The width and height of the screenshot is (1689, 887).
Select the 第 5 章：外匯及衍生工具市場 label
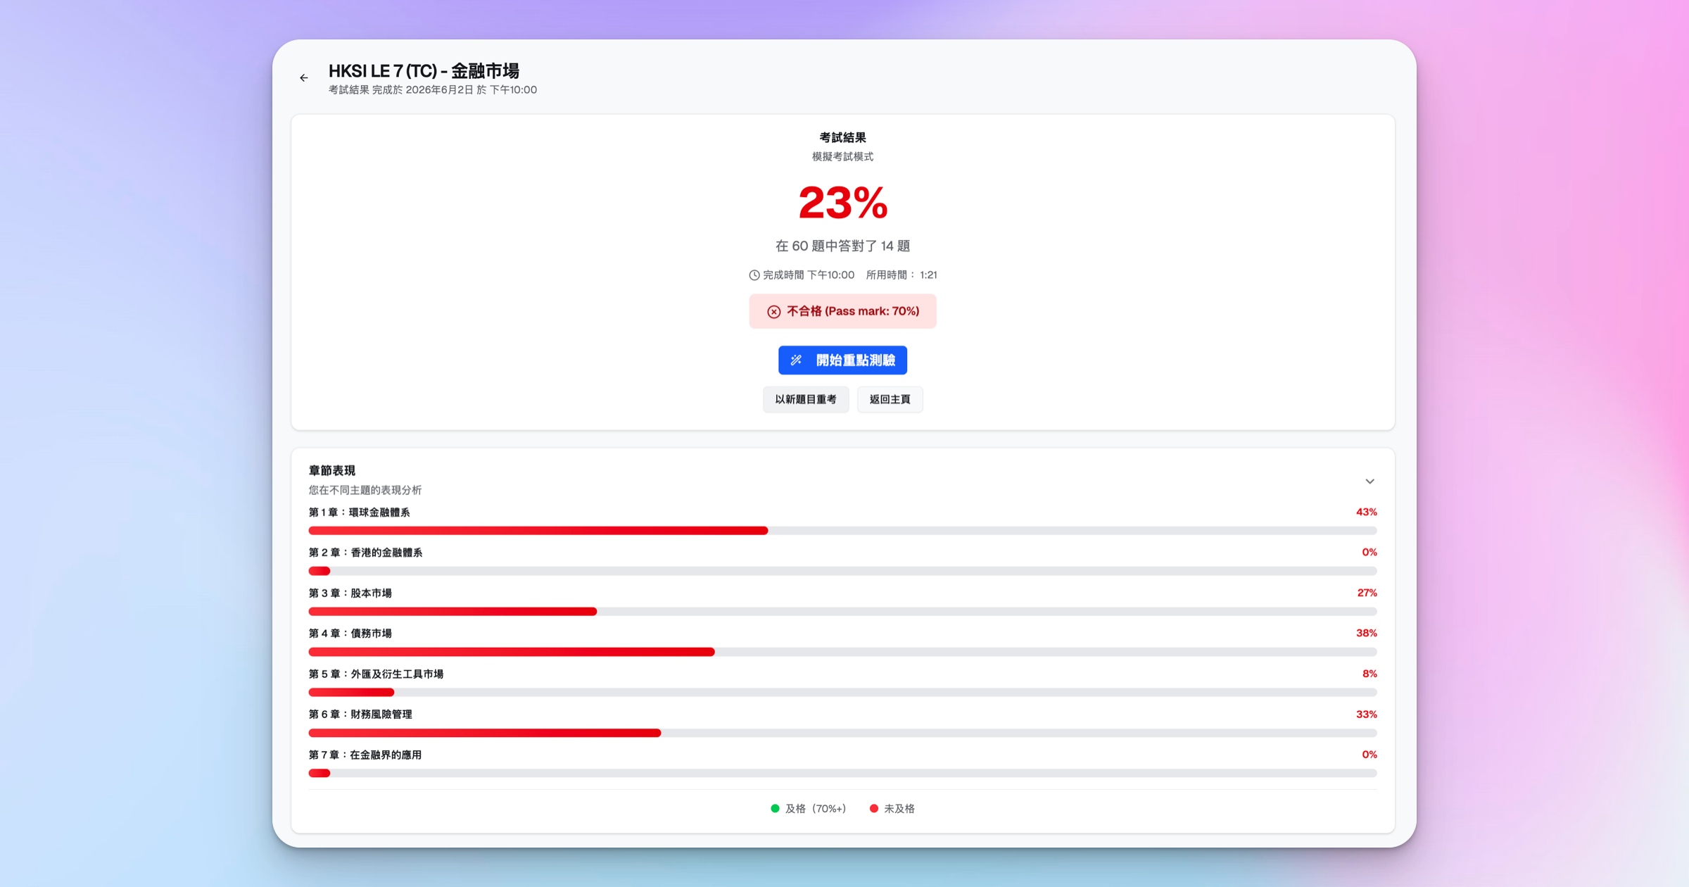(x=376, y=674)
